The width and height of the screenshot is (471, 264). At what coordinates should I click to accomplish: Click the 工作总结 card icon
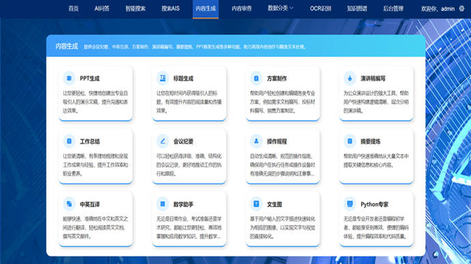pos(69,141)
